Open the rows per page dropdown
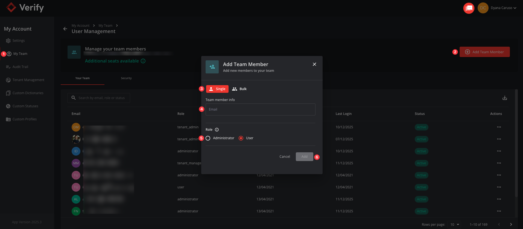 (x=455, y=224)
